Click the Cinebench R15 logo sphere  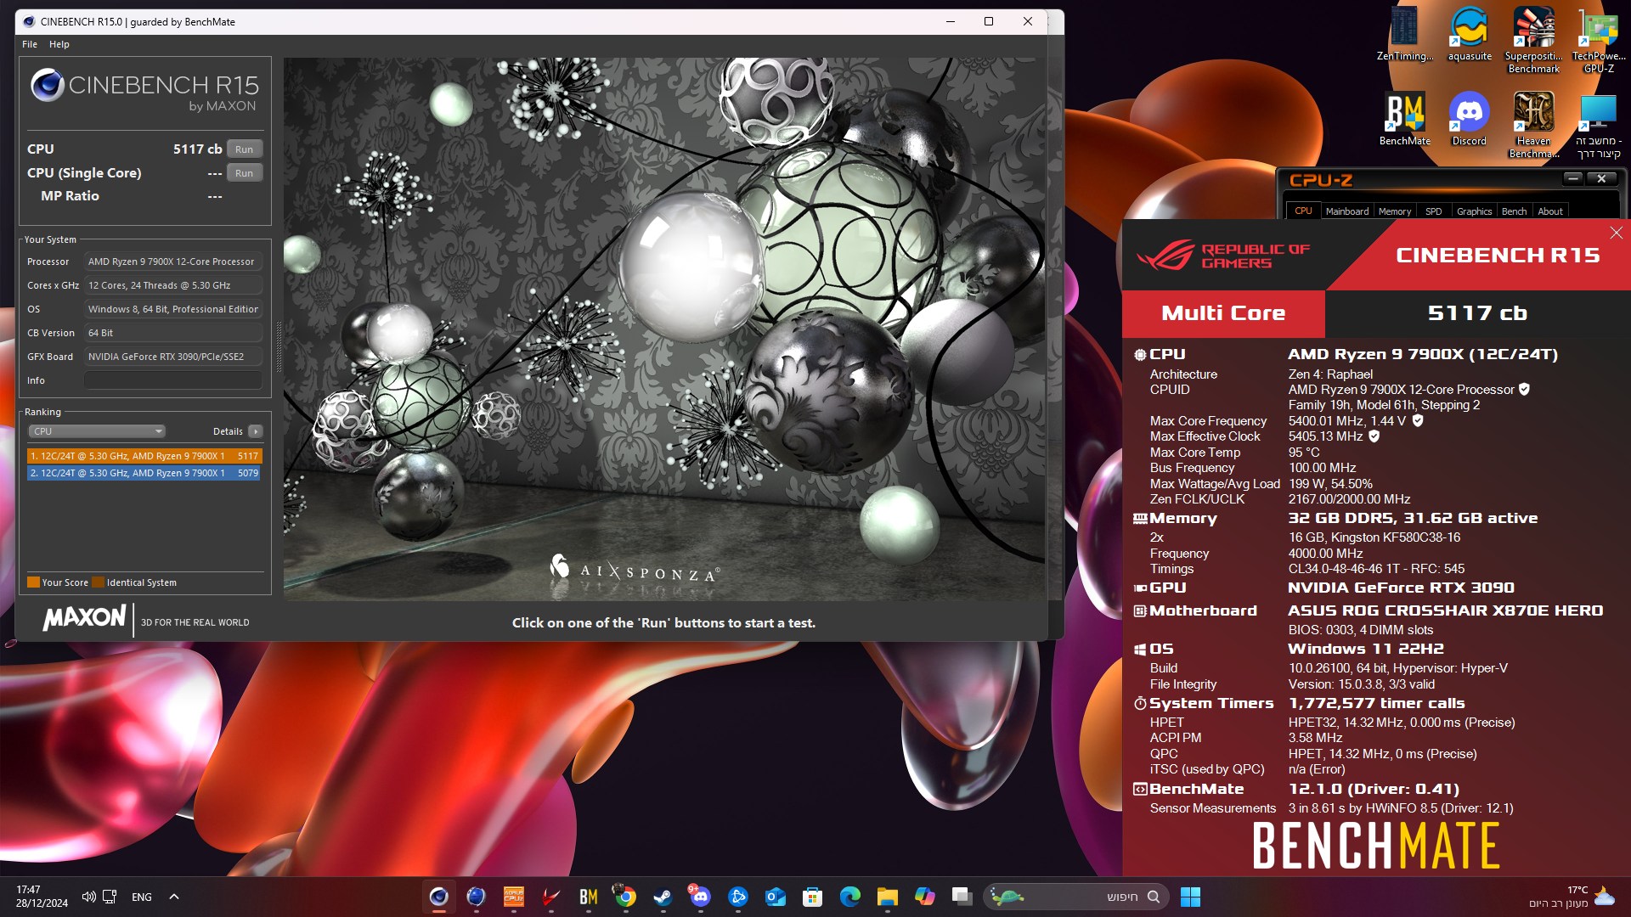pyautogui.click(x=47, y=86)
